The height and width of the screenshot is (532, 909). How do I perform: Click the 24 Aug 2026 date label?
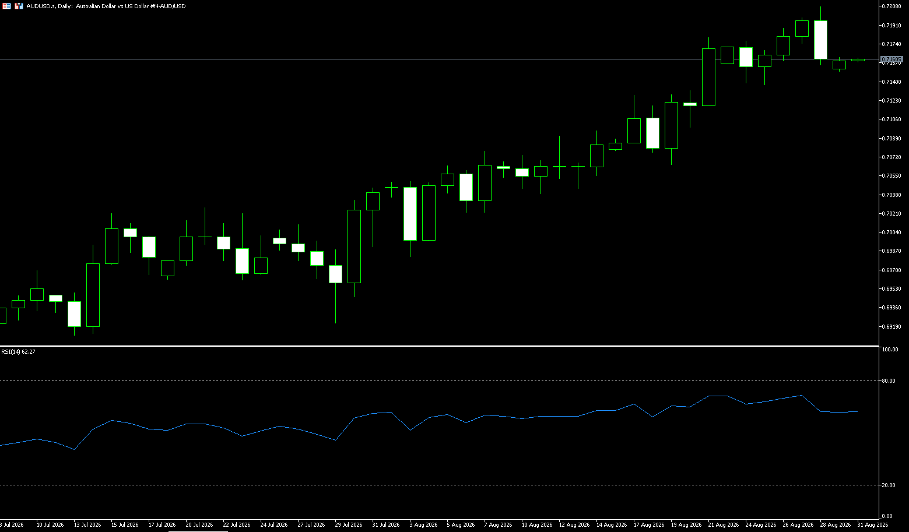tap(760, 525)
